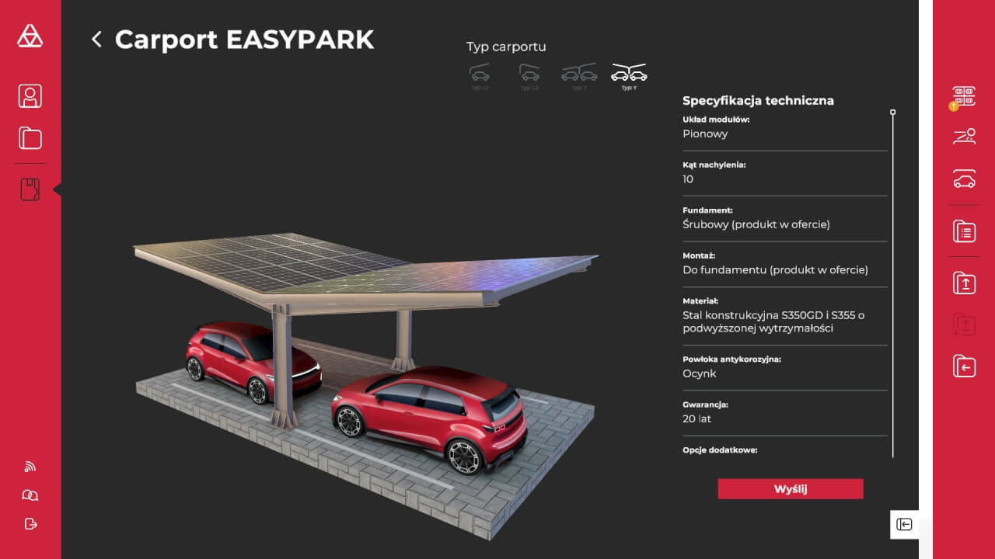
Task: Click the logout icon in left sidebar
Action: [x=30, y=523]
